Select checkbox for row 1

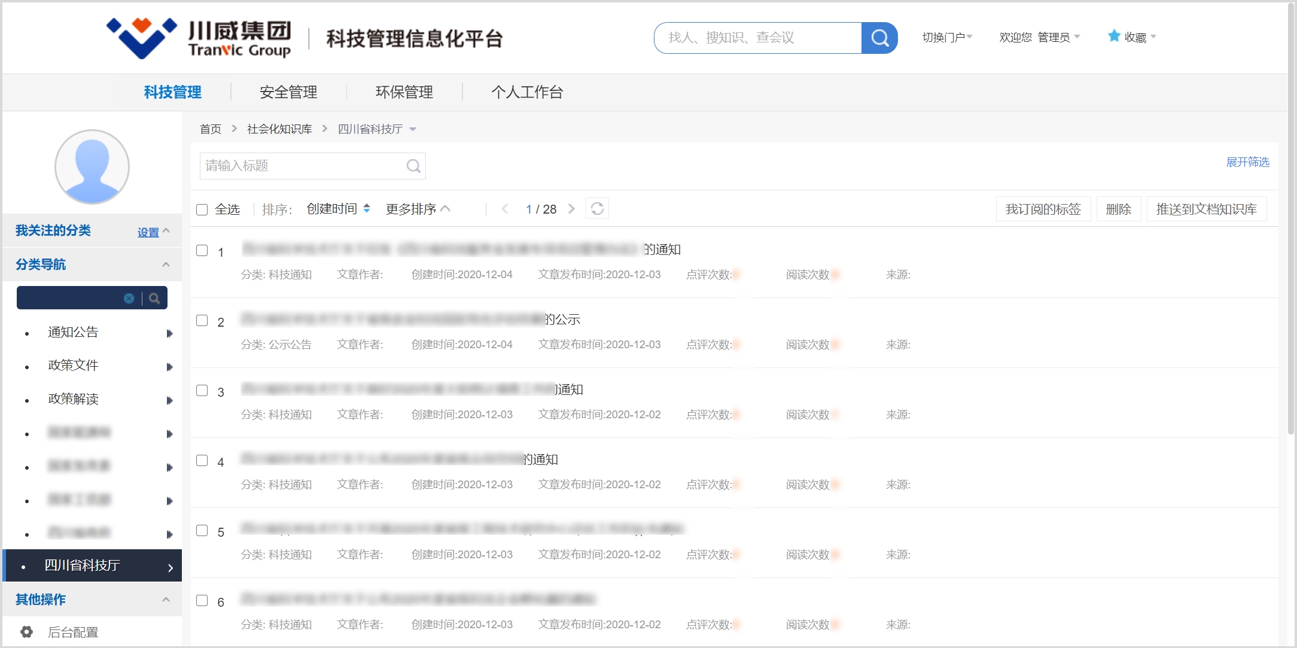(x=202, y=251)
